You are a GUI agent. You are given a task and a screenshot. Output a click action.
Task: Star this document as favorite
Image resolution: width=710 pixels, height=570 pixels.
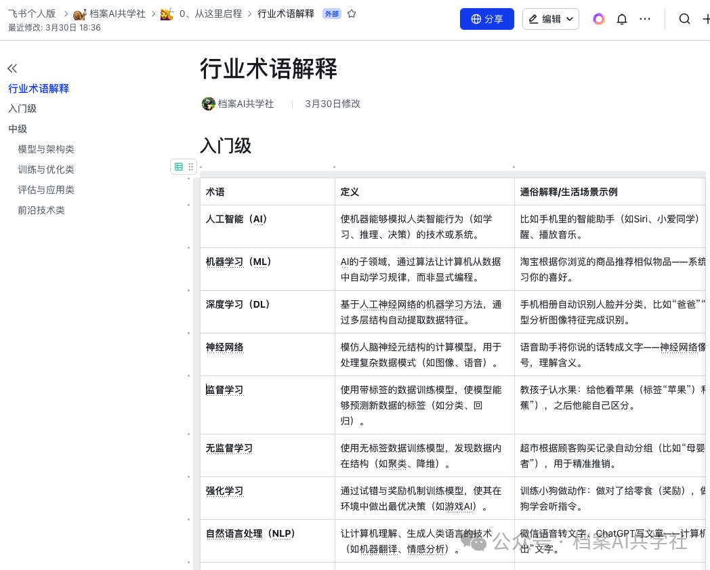(352, 14)
